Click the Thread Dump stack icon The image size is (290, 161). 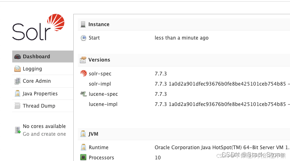pyautogui.click(x=18, y=106)
